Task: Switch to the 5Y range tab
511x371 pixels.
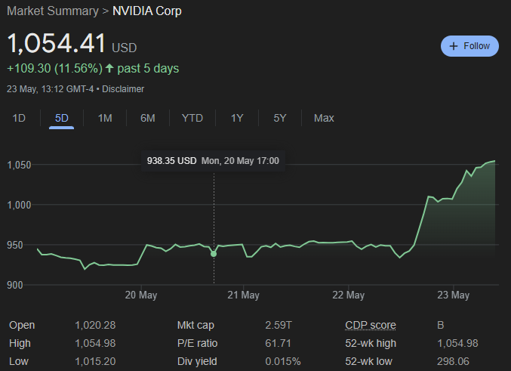Action: click(280, 118)
